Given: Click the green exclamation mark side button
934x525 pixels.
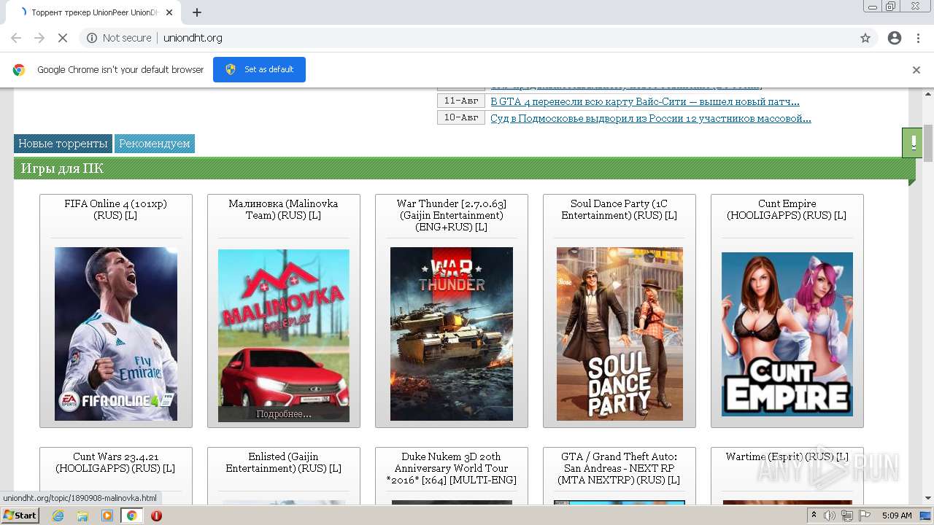Looking at the screenshot, I should pos(913,143).
